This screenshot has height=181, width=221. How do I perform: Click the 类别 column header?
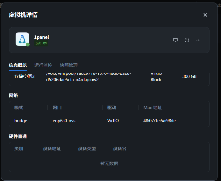point(19,149)
